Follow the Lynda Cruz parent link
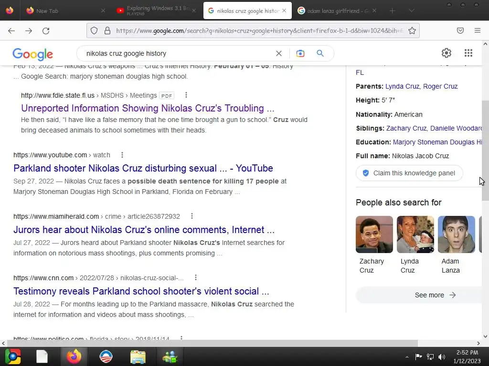 [x=402, y=86]
